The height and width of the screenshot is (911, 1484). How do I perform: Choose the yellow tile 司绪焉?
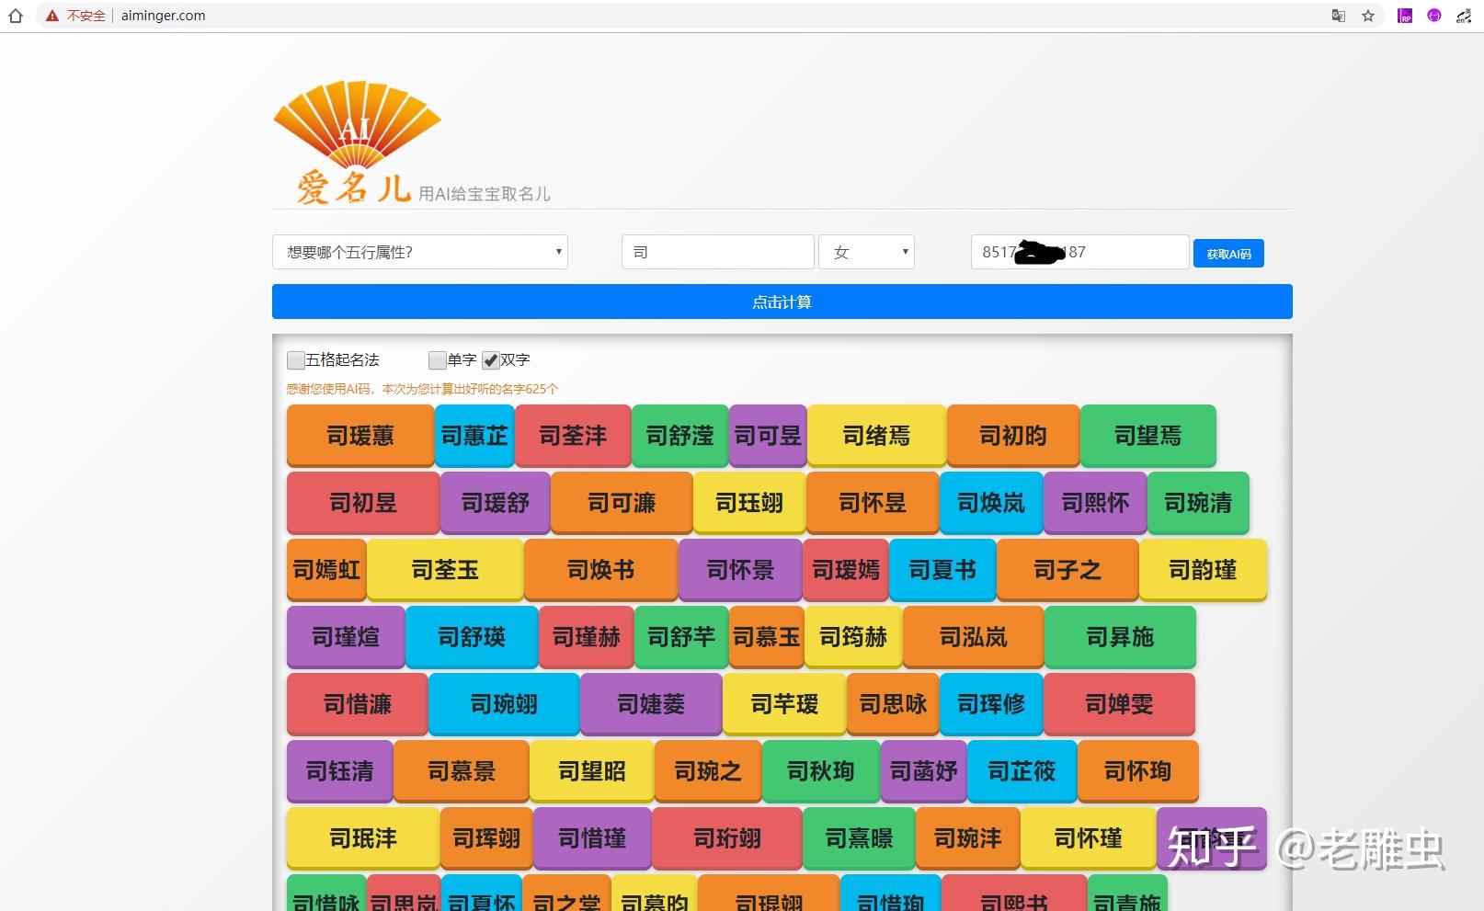876,436
